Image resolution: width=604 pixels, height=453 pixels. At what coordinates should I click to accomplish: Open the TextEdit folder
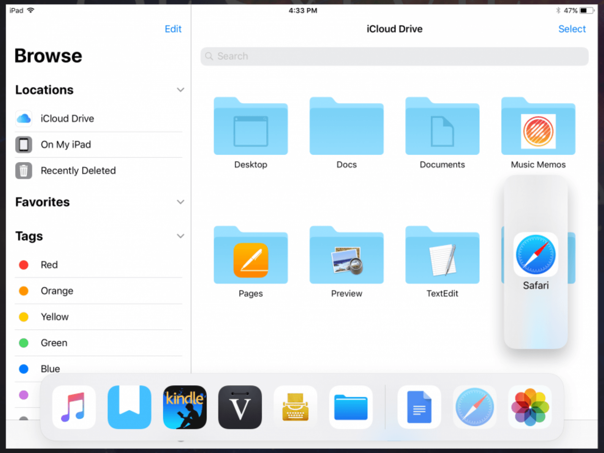(442, 255)
